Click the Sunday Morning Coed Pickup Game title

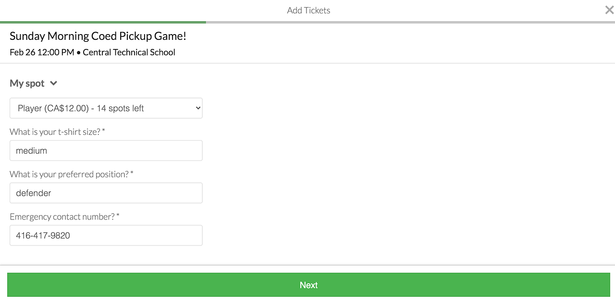[98, 36]
